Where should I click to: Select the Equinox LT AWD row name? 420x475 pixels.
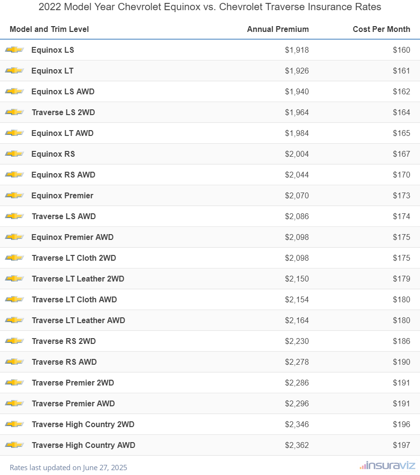[x=62, y=133]
